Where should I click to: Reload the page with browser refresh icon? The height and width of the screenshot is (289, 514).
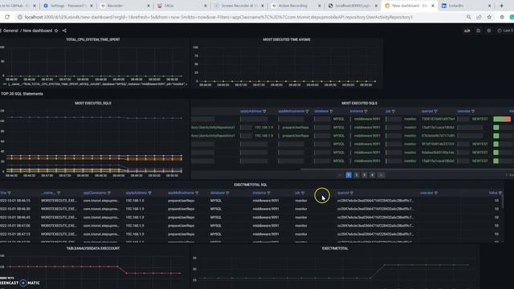(x=7, y=17)
